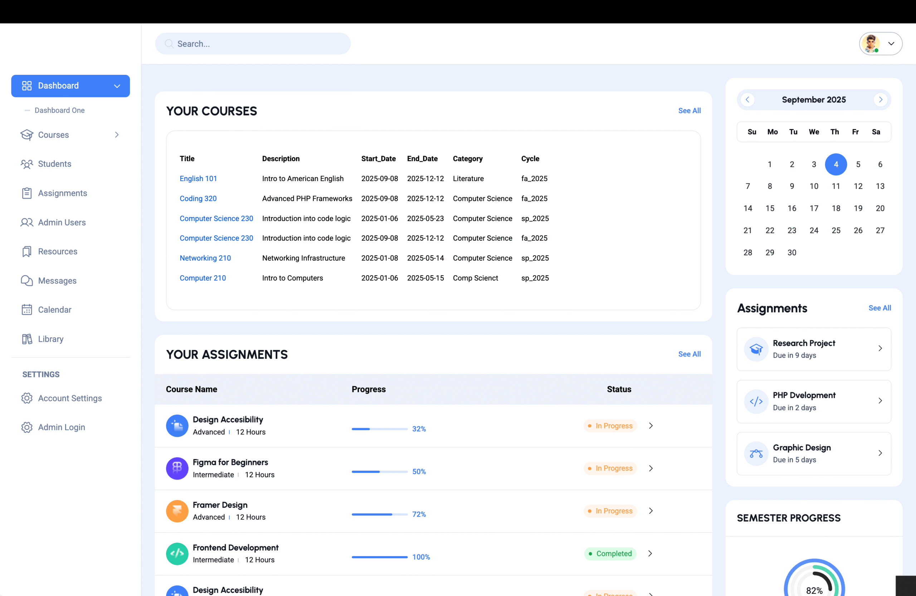
Task: Open Graphic Design card arrow
Action: (880, 453)
